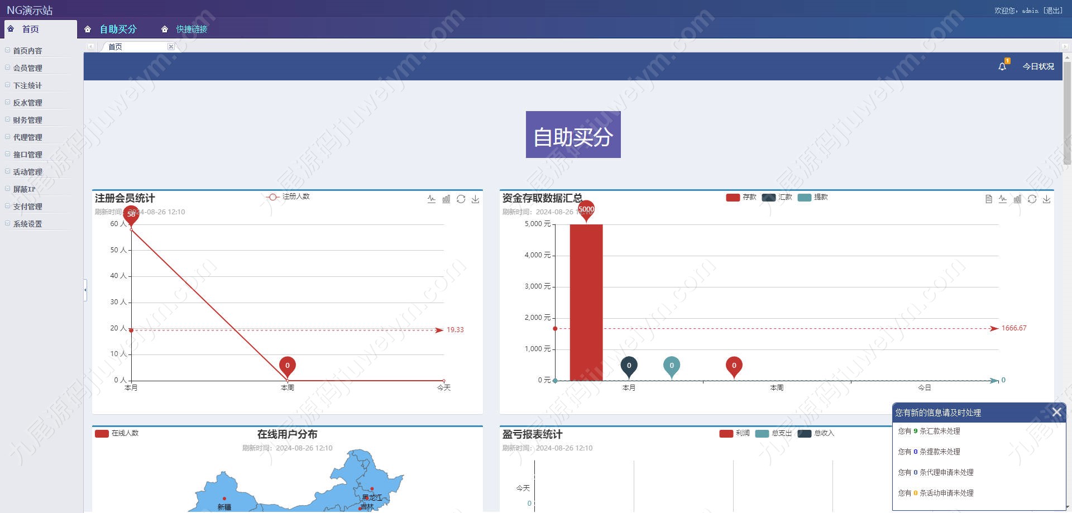Click the large 自助买分 button
The width and height of the screenshot is (1072, 513).
point(573,135)
